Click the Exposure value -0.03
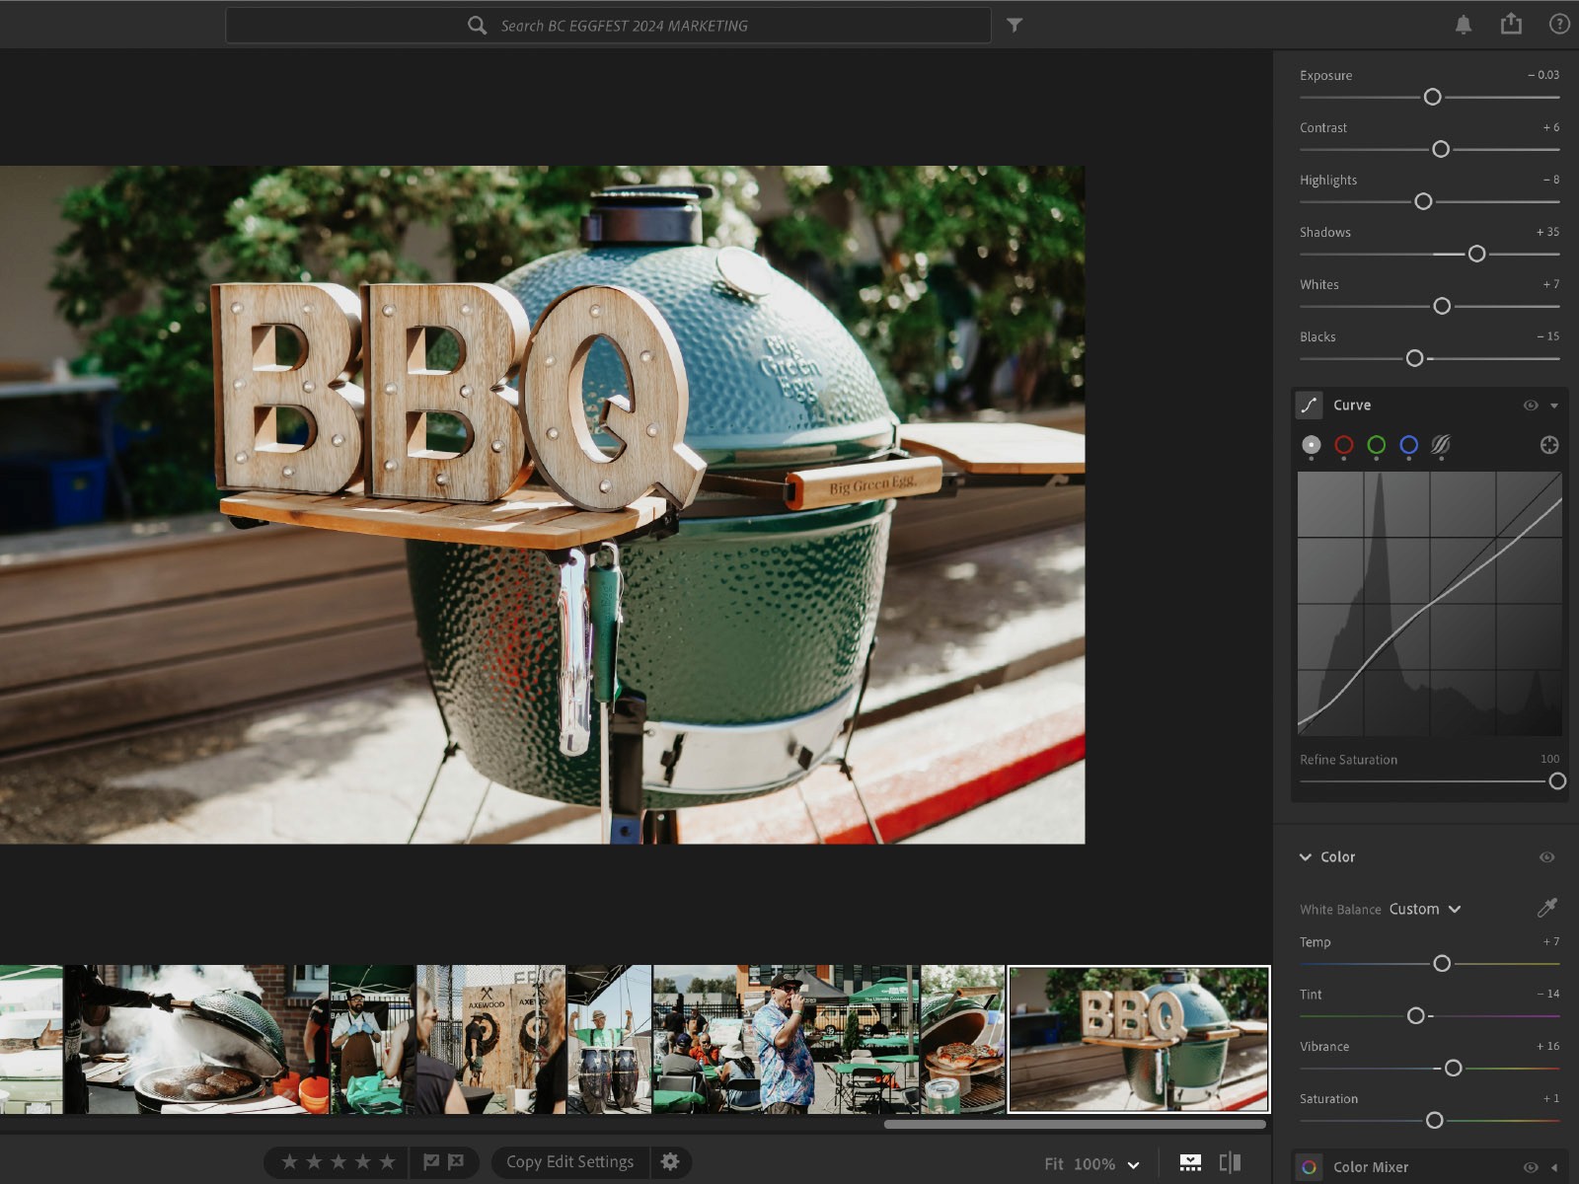This screenshot has width=1579, height=1184. (1543, 75)
